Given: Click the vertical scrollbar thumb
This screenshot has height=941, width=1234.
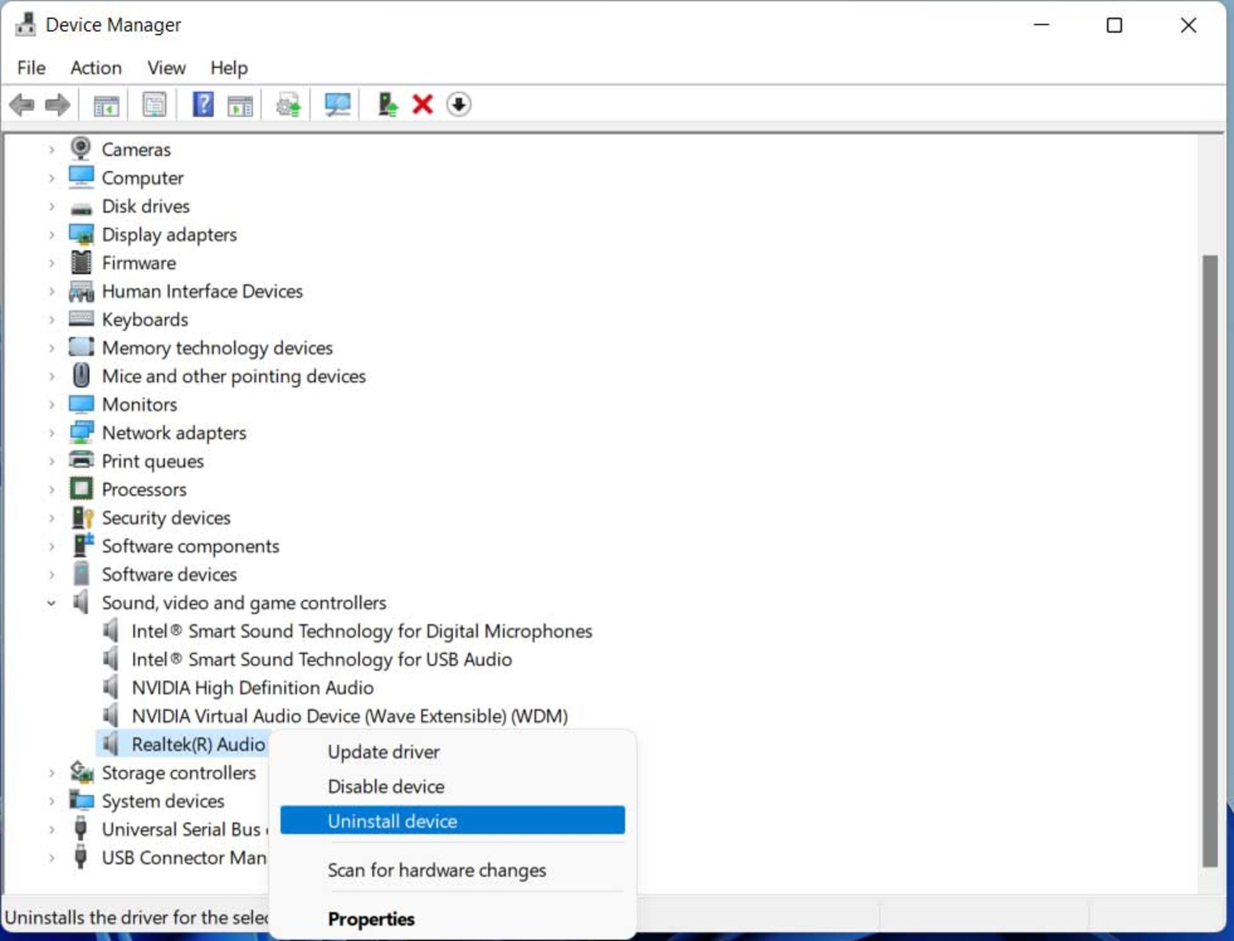Looking at the screenshot, I should (x=1210, y=559).
